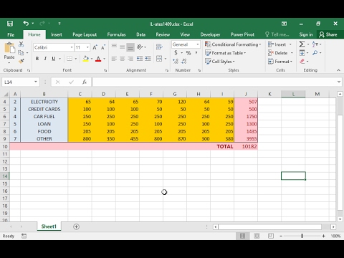344x258 pixels.
Task: Select the TOTAL value cell 10182
Action: click(x=246, y=146)
